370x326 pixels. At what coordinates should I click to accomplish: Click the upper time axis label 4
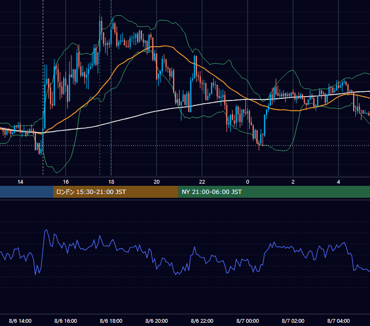(338, 182)
